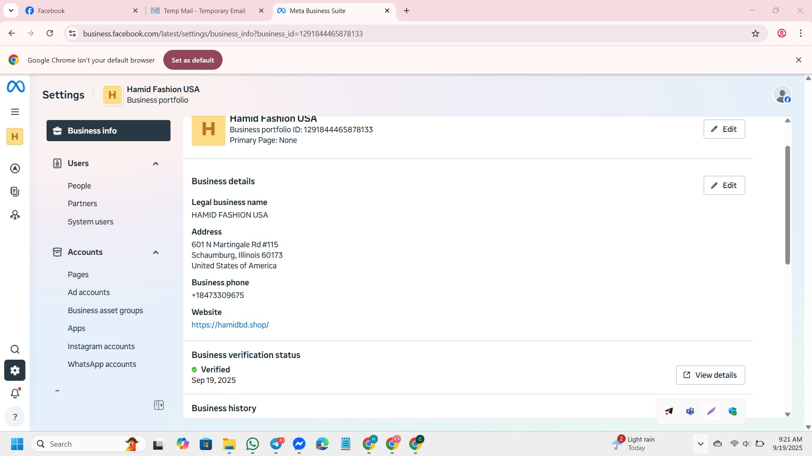The width and height of the screenshot is (812, 456).
Task: Open Apps under Accounts
Action: (77, 328)
